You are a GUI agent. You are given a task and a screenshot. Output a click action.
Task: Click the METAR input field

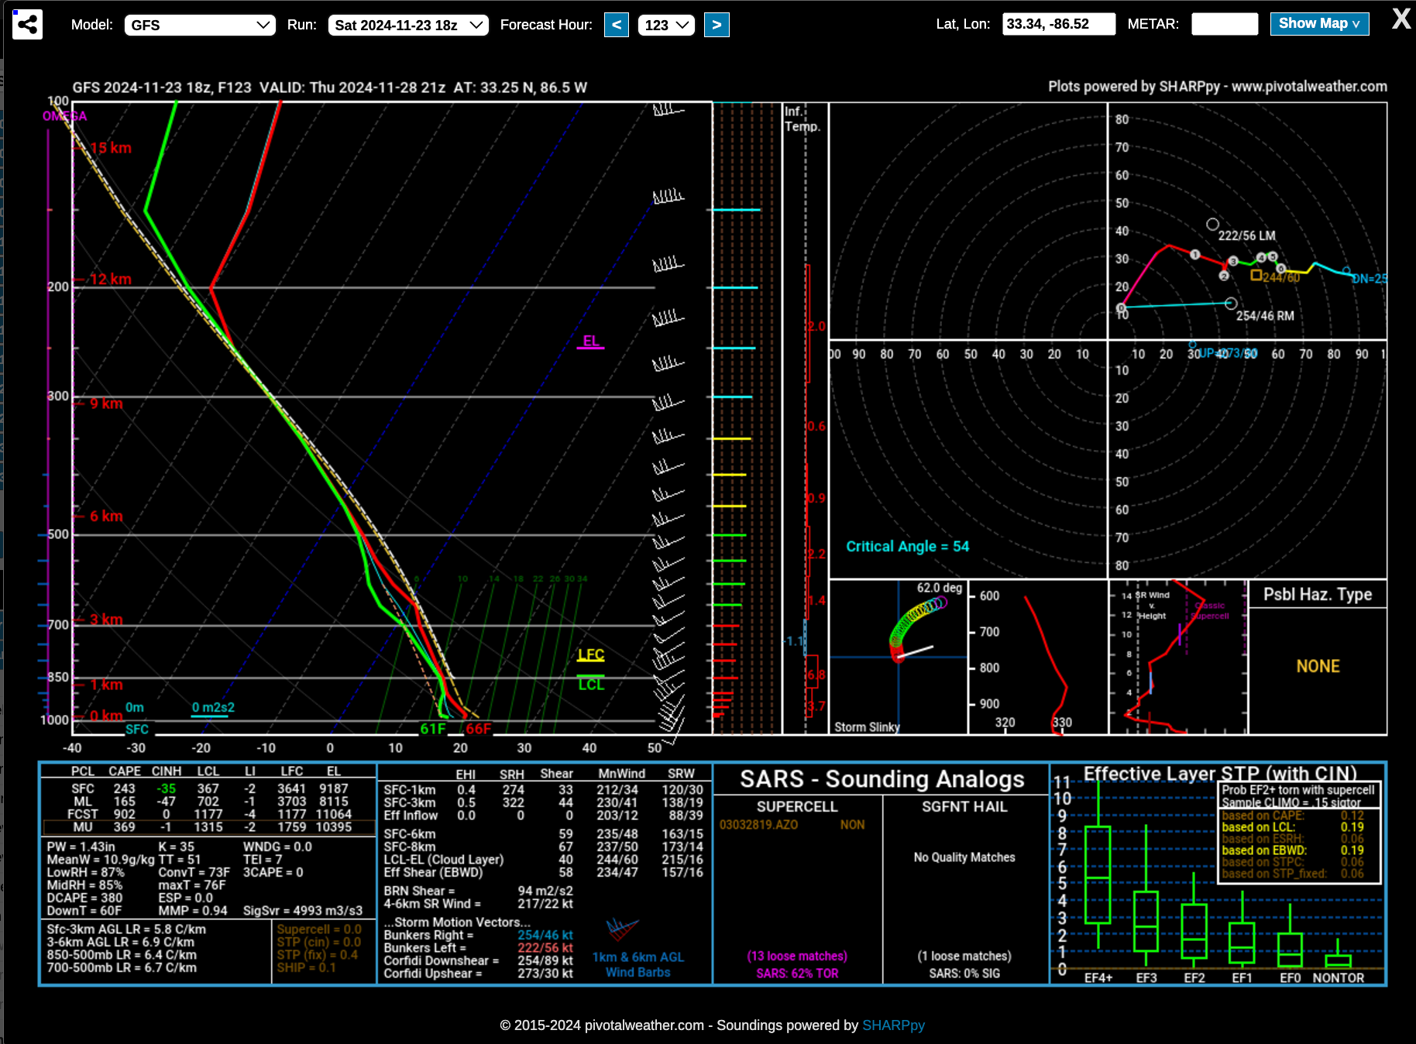1225,24
